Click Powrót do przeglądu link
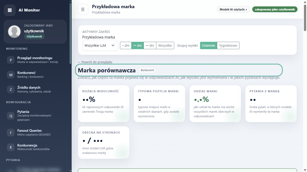The image size is (307, 172). [x=95, y=62]
